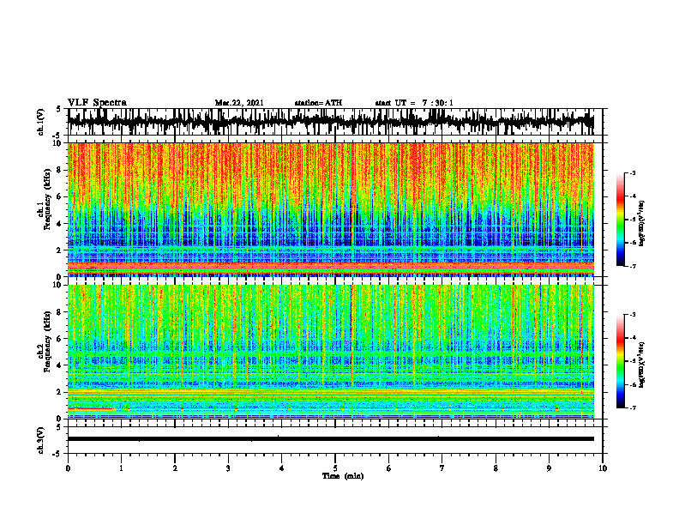Click the -3 tick on the upper colorbar

coord(633,172)
